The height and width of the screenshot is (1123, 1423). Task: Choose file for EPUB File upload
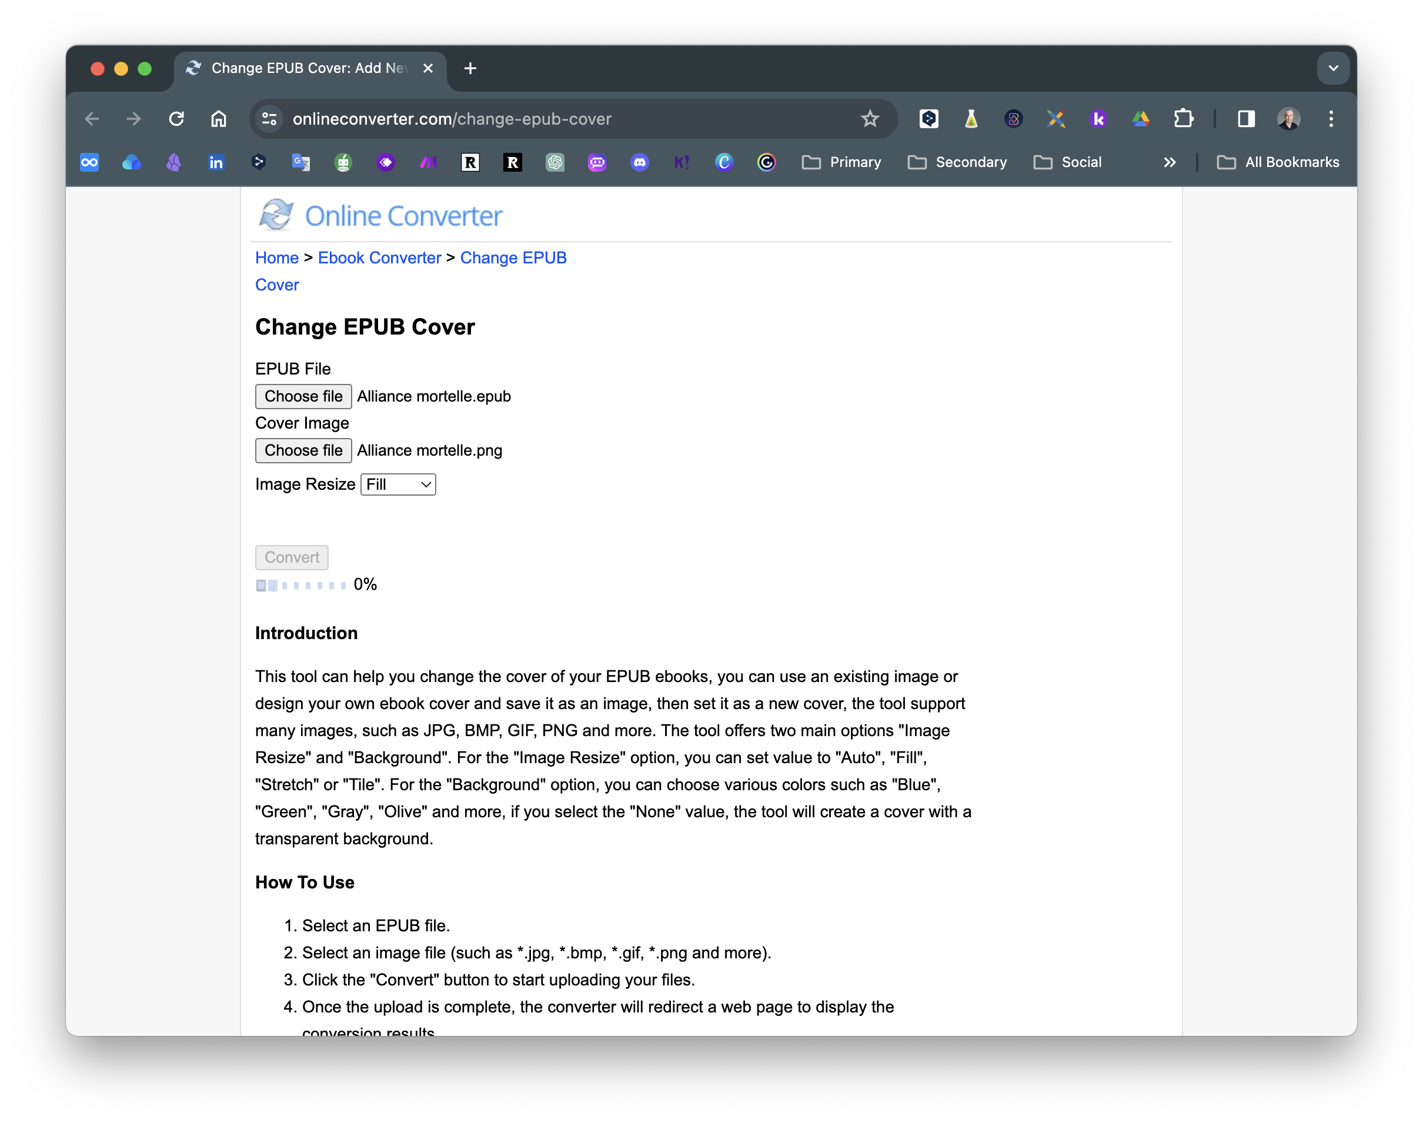(x=303, y=395)
